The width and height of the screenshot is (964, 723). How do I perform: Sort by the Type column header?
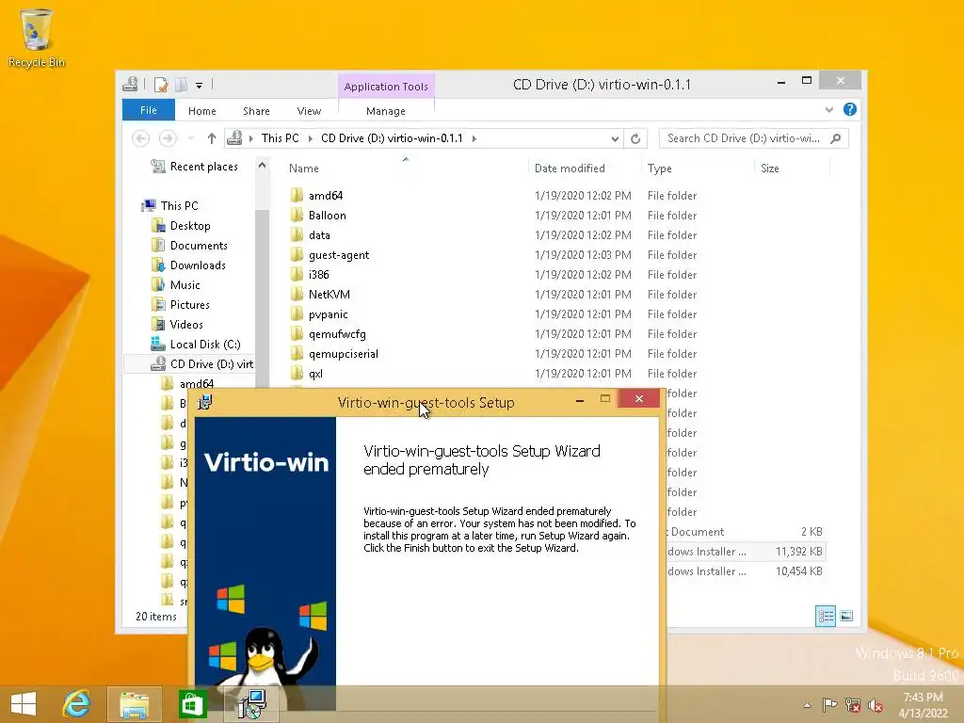pyautogui.click(x=659, y=169)
